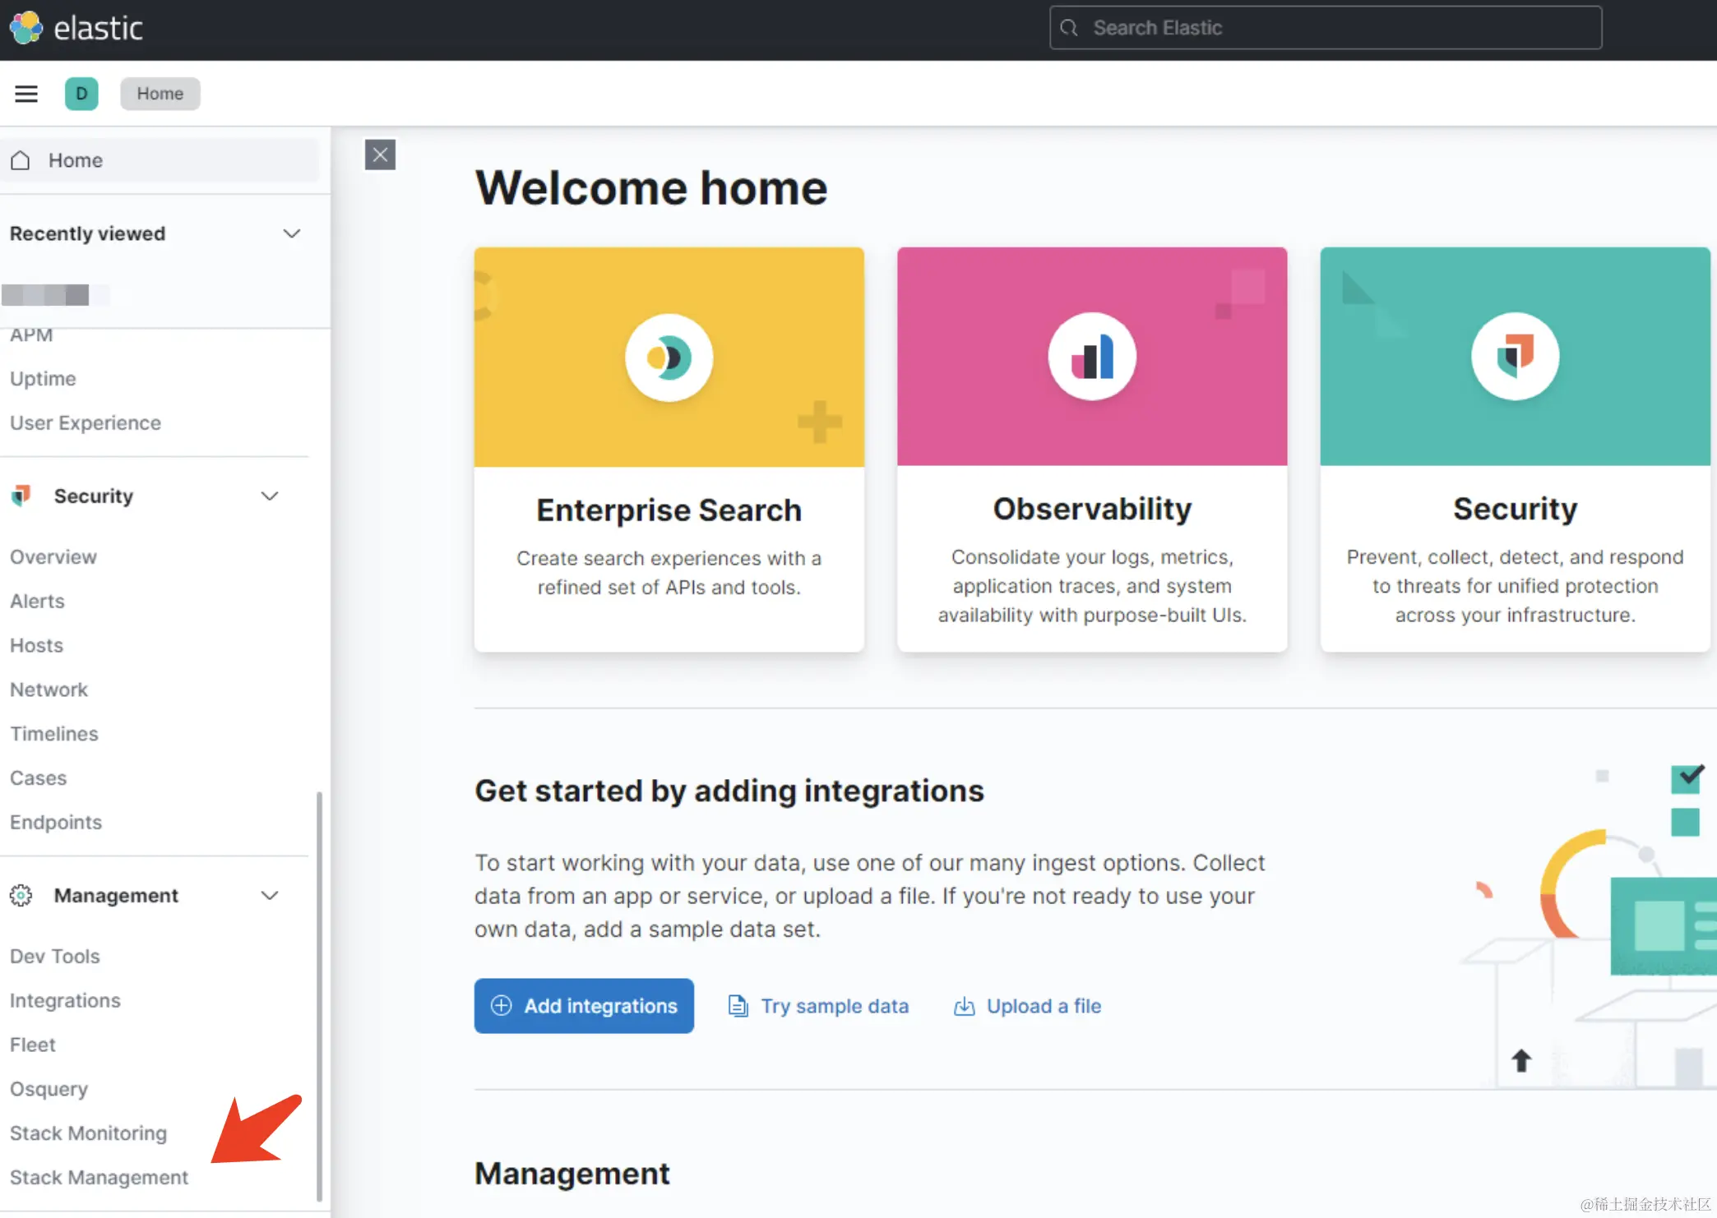Viewport: 1717px width, 1218px height.
Task: Open Uptime in sidebar
Action: [43, 379]
